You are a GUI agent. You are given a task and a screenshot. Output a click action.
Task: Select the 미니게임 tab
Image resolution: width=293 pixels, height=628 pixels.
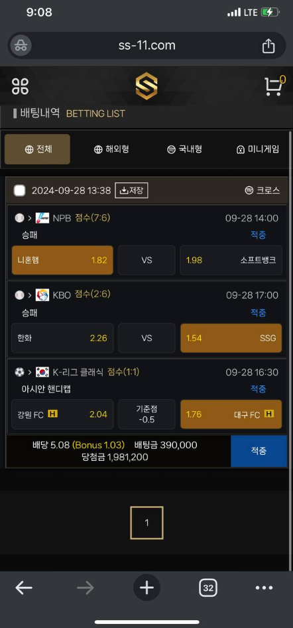(x=257, y=149)
